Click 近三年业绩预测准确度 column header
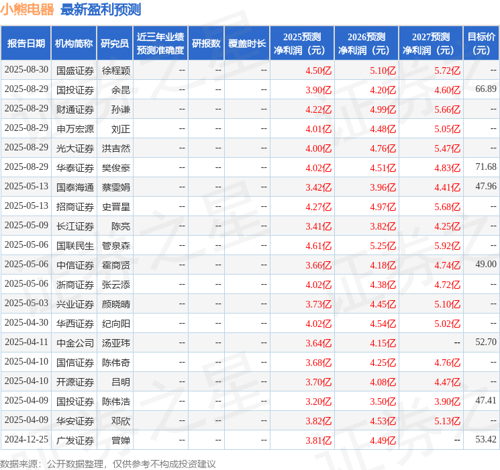The width and height of the screenshot is (500, 470). point(160,44)
